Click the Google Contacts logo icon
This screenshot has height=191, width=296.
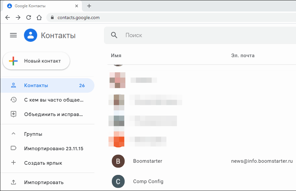(31, 35)
